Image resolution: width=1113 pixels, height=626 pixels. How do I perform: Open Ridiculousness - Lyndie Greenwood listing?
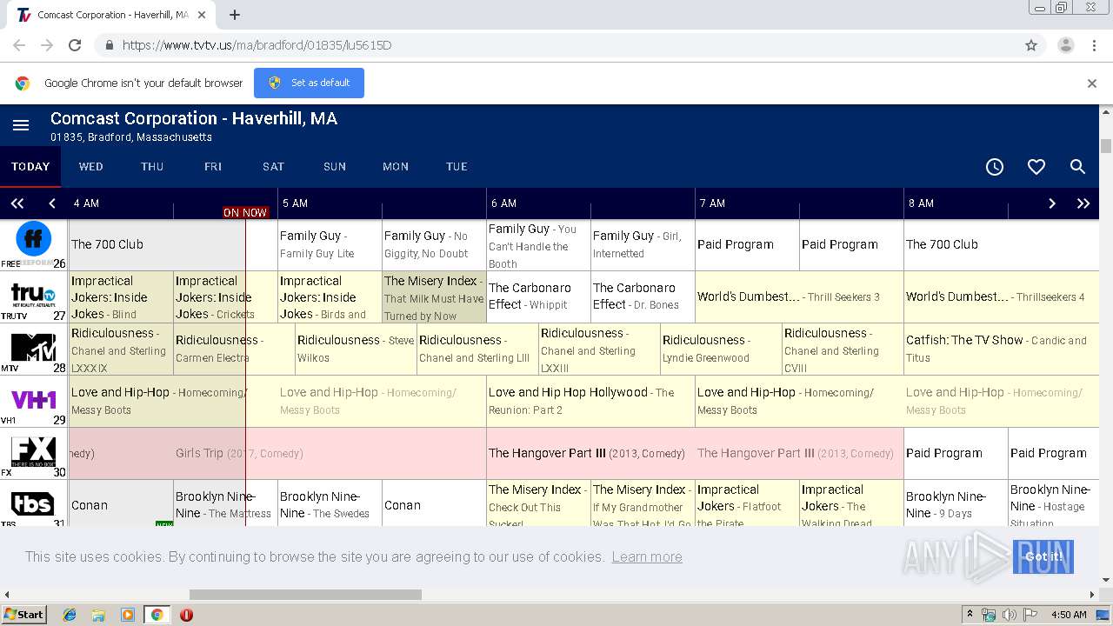[x=721, y=349]
